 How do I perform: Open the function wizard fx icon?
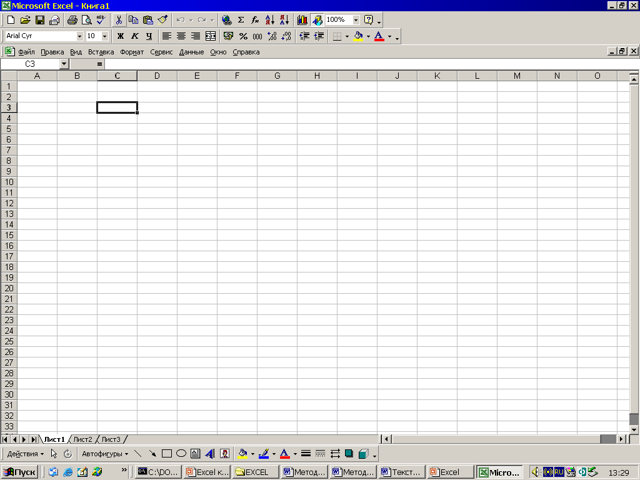coord(255,19)
